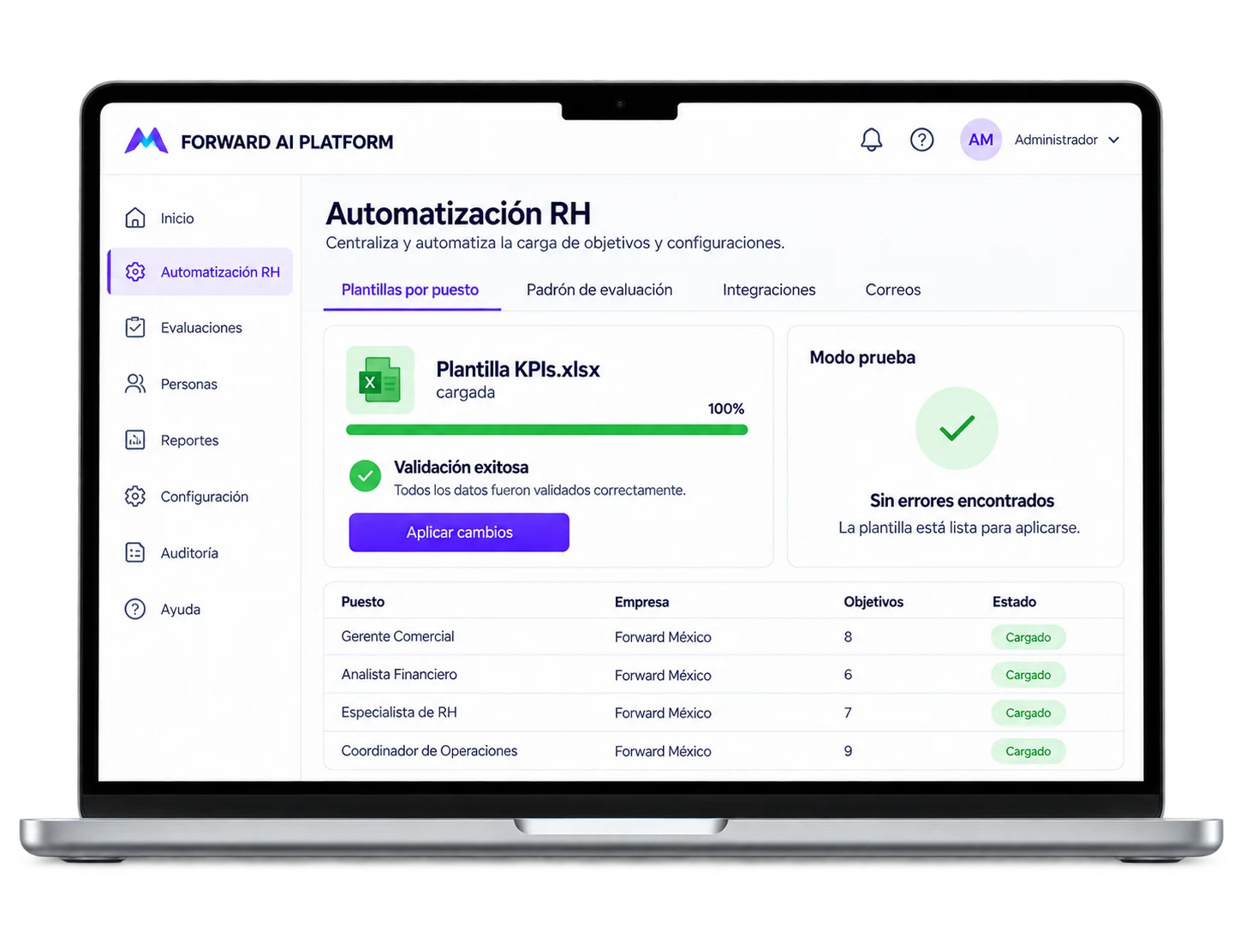This screenshot has width=1240, height=930.
Task: Click the Forward AI Platform logo icon
Action: point(146,140)
